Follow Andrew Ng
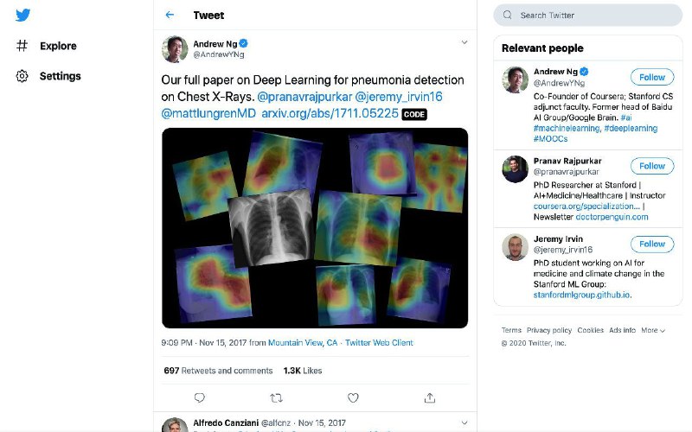The image size is (692, 432). click(x=652, y=77)
